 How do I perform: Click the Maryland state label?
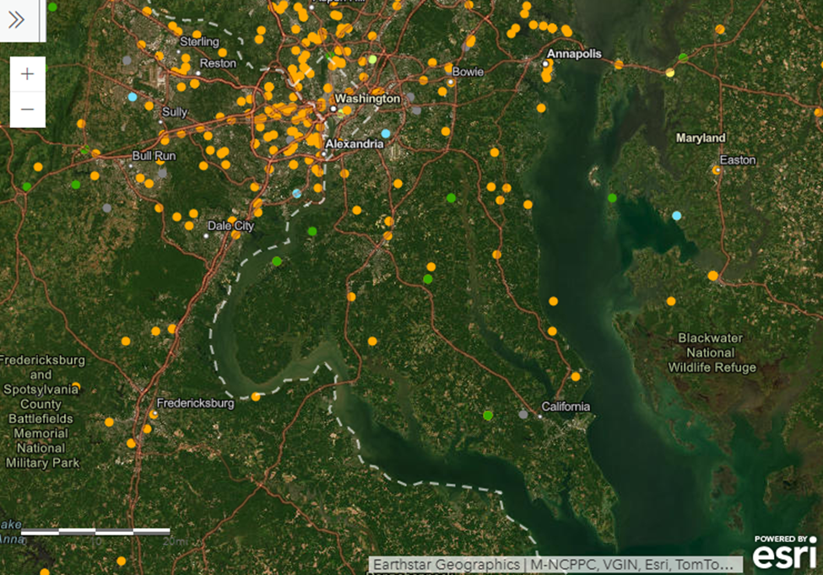700,137
